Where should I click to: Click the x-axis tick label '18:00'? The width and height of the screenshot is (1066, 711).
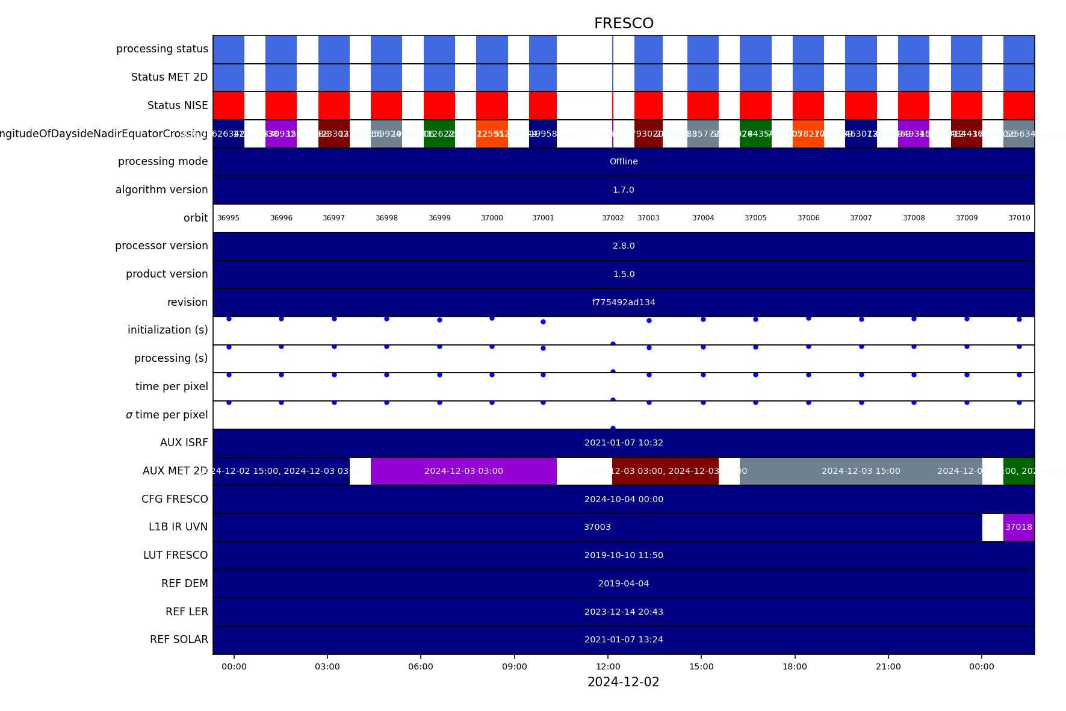(x=795, y=666)
